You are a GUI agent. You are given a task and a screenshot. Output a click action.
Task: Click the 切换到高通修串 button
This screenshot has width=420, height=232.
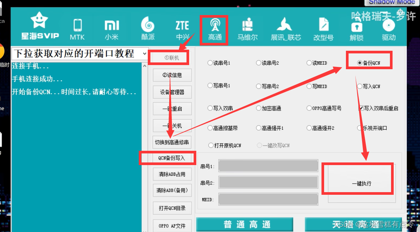tap(172, 142)
